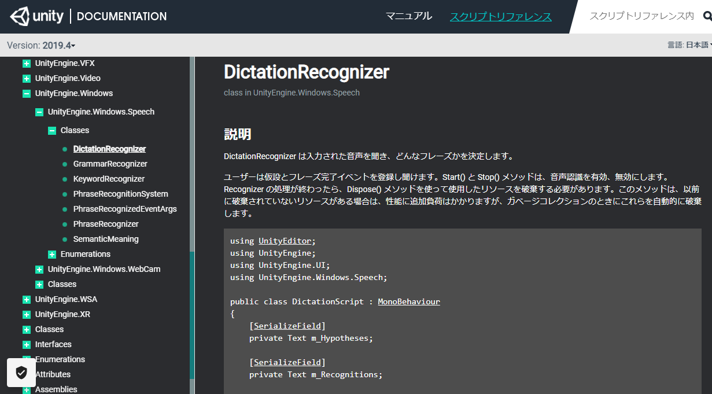Click UnityEngine.Windows.WebCam label
Image resolution: width=712 pixels, height=394 pixels.
(x=104, y=269)
